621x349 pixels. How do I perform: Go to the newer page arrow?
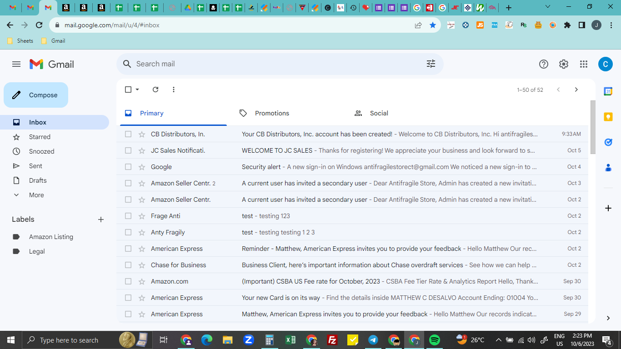[558, 90]
